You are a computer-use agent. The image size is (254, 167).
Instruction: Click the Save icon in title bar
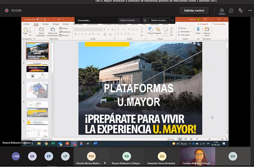(x=45, y=19)
